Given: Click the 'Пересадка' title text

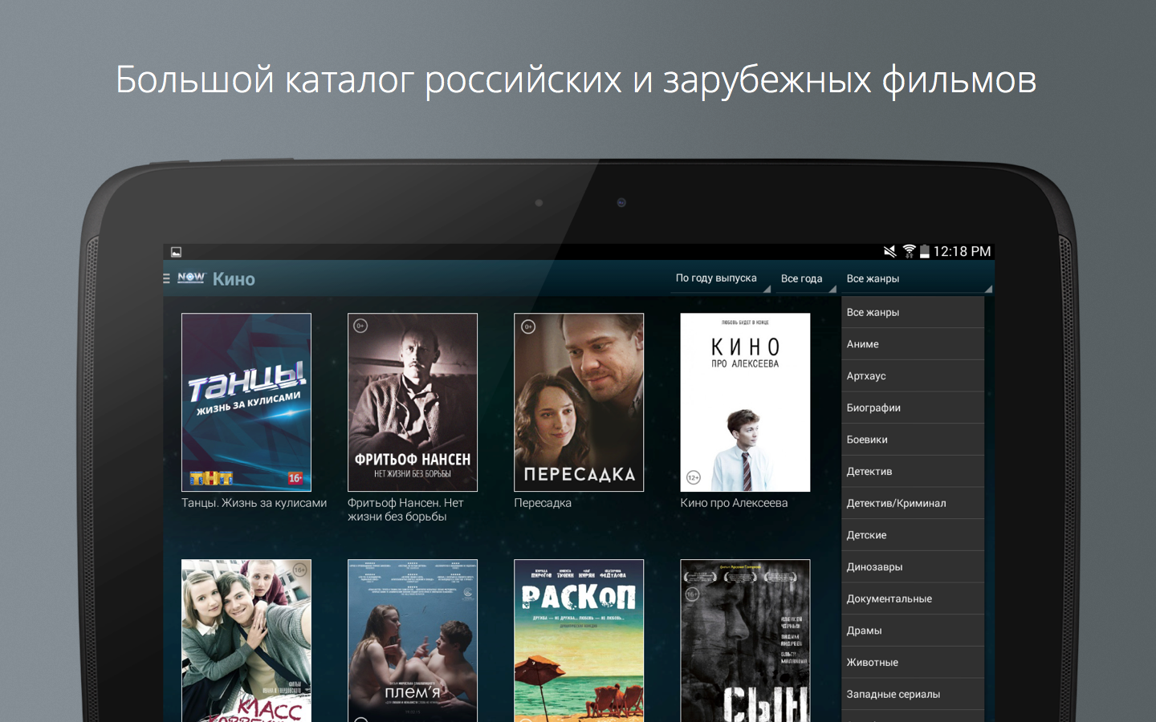Looking at the screenshot, I should tap(543, 503).
